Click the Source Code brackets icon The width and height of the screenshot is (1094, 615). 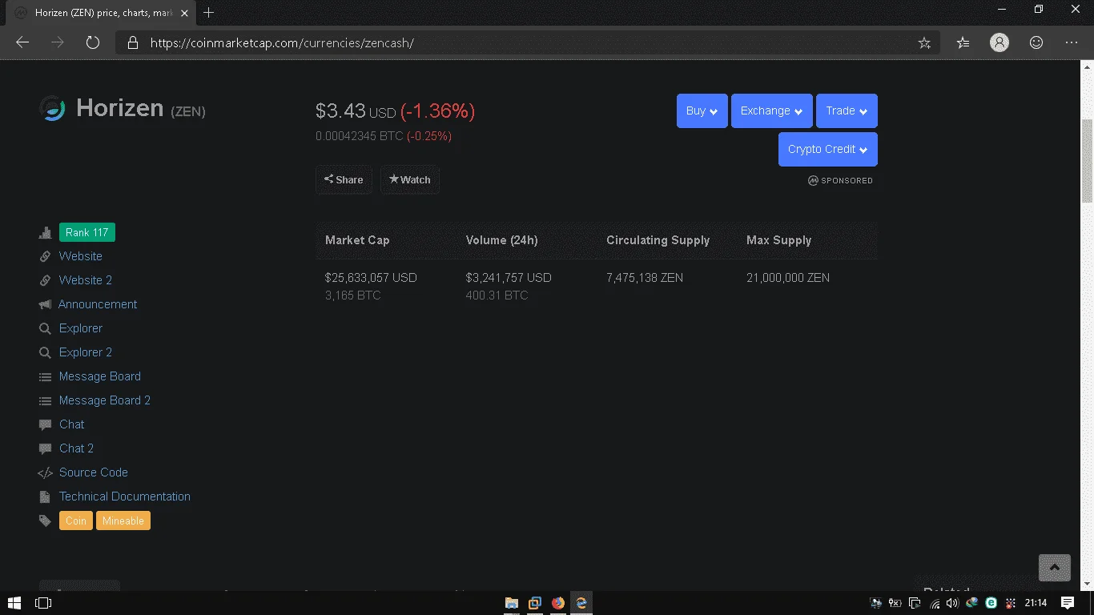coord(45,472)
